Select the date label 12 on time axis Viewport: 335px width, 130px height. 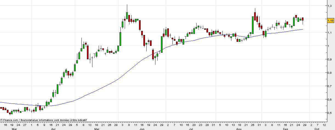324,125
